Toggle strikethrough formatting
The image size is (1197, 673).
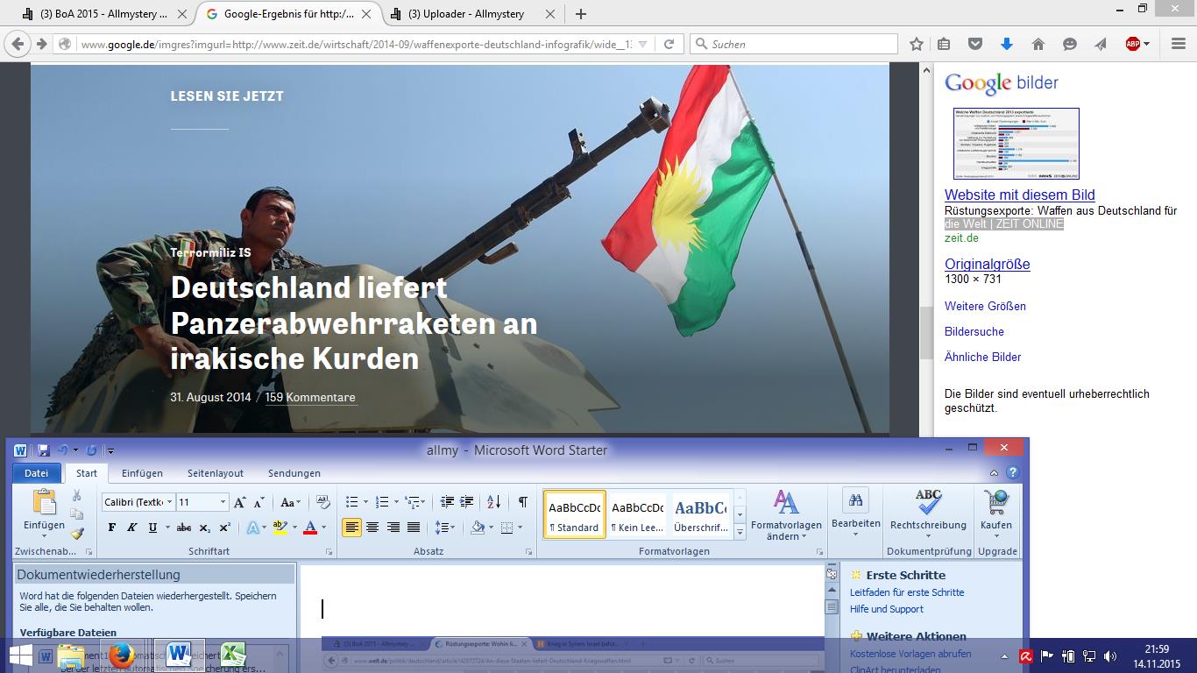click(184, 528)
